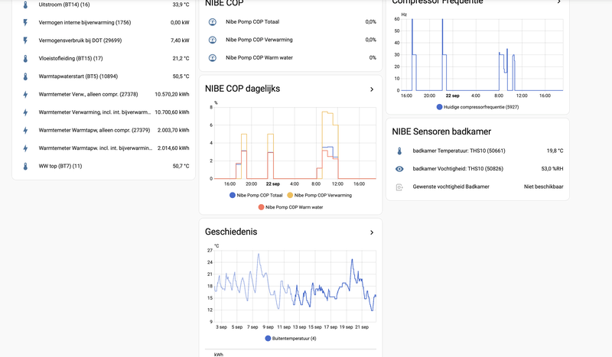
Task: Toggle the Nibe Pomp COP Warm water legend series
Action: pyautogui.click(x=290, y=207)
